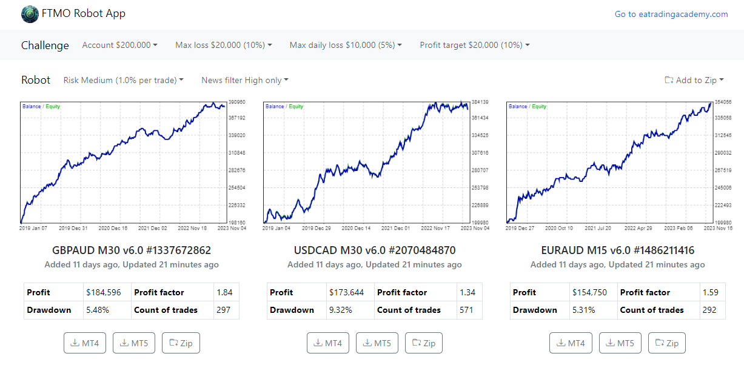This screenshot has height=365, width=744.
Task: Click EURAUD profit value $154,750
Action: coord(590,292)
